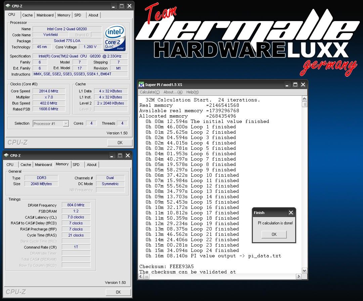Open the Processor #1 selection dropdown

tap(66, 124)
